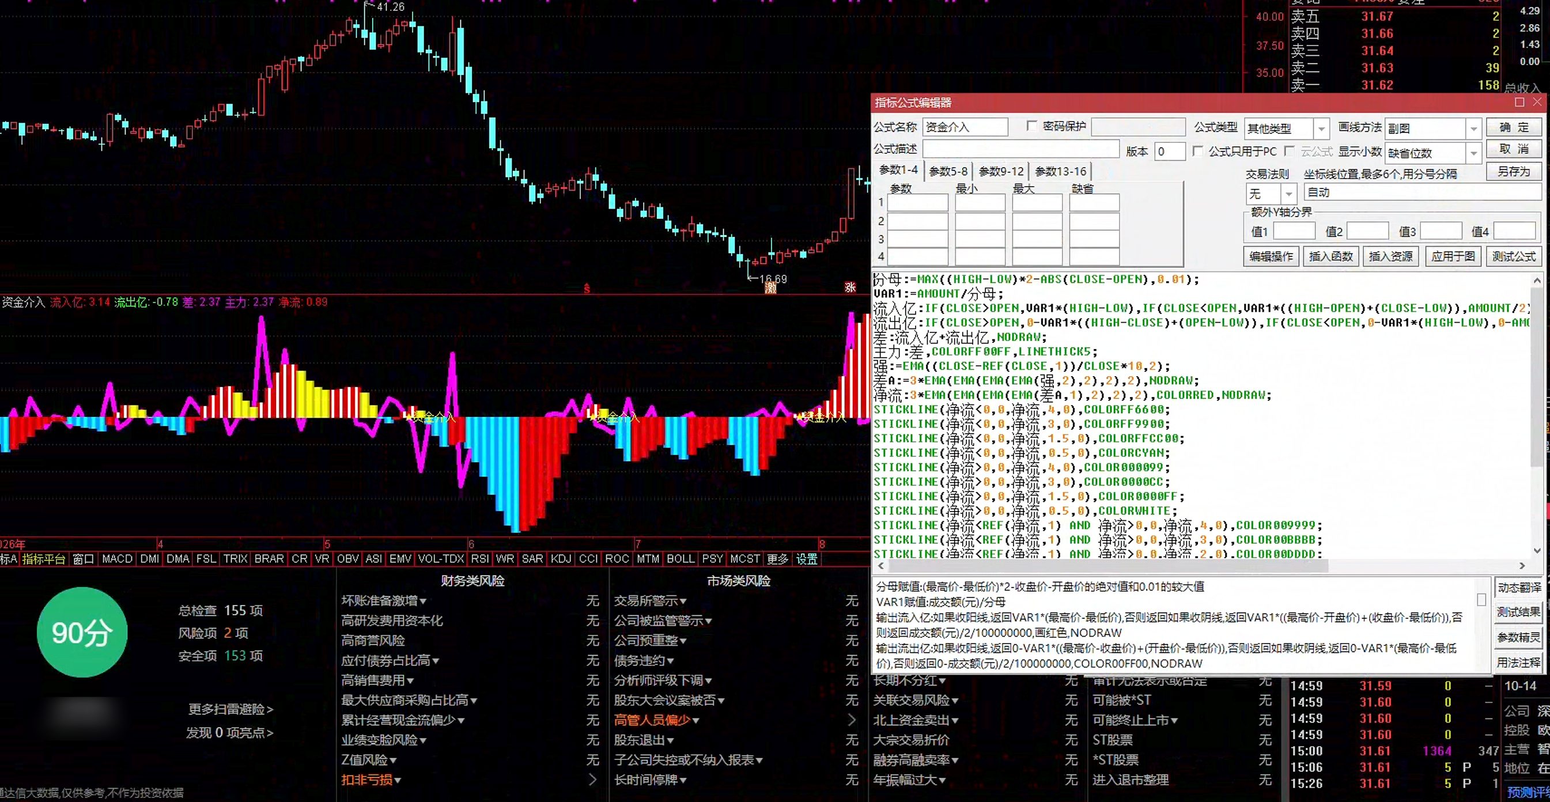1550x802 pixels.
Task: Expand the 坏账准备激增 risk item
Action: point(384,600)
